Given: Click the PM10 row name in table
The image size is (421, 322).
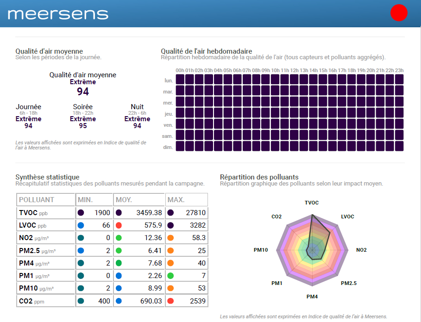Looking at the screenshot, I should coord(28,288).
